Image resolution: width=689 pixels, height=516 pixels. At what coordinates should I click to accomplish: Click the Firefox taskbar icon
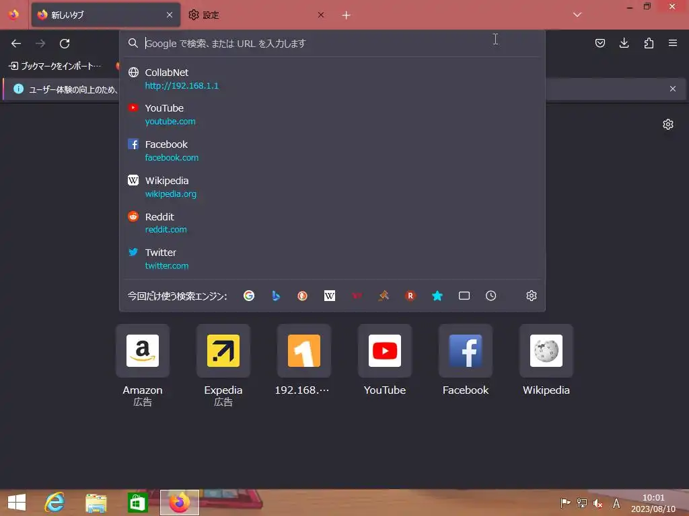pos(179,503)
